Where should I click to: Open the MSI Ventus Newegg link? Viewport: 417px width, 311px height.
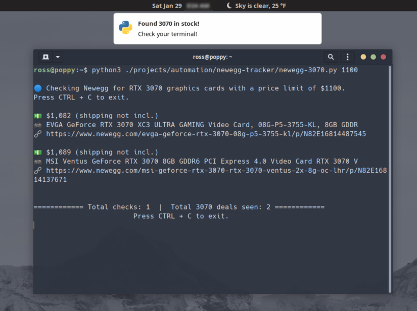tap(212, 170)
